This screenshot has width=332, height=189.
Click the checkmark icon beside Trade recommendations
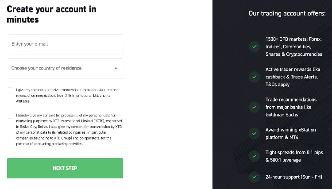tap(254, 107)
